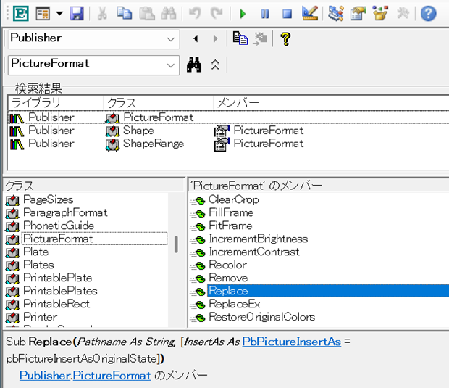
Task: Toggle Design Mode icon
Action: point(310,13)
